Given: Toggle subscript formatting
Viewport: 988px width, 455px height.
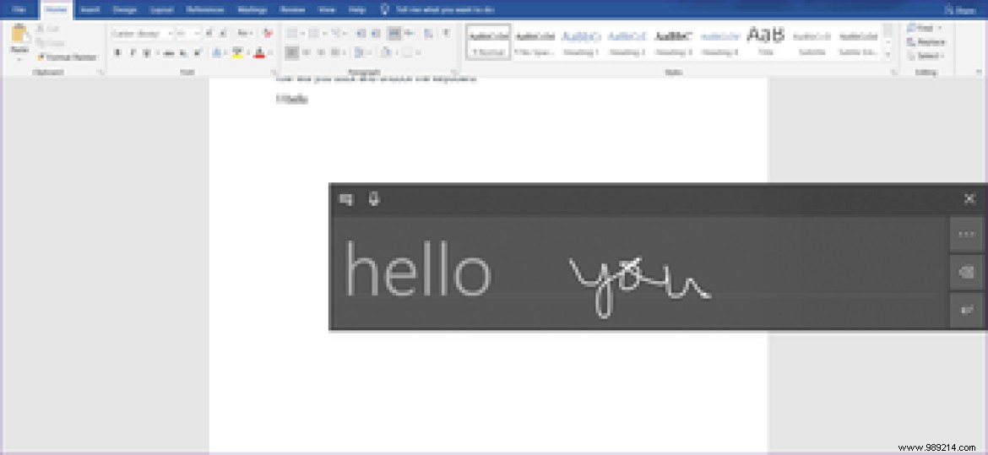Looking at the screenshot, I should click(183, 53).
